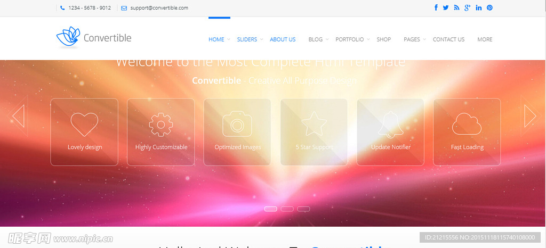Click the Convertible logo

click(x=94, y=37)
